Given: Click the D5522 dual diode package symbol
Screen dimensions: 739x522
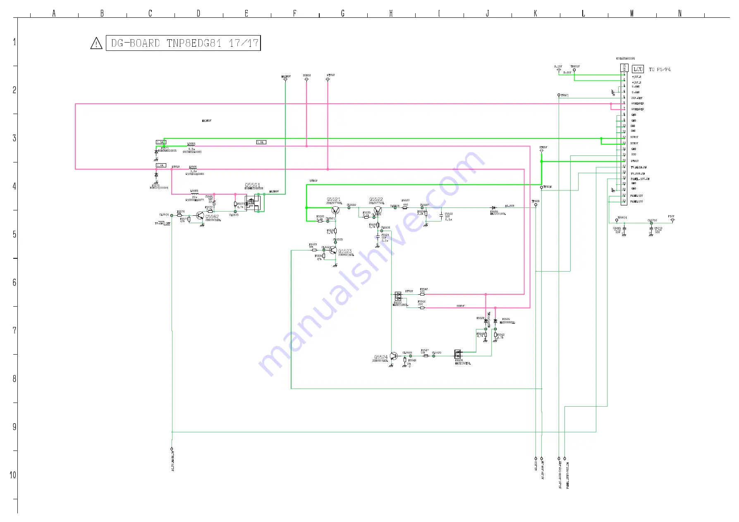Looking at the screenshot, I should pyautogui.click(x=398, y=296).
